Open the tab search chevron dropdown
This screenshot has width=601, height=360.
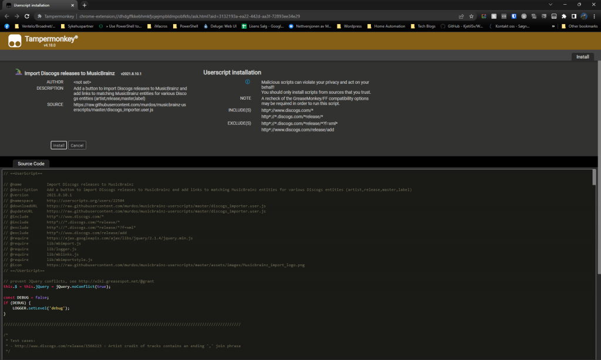pos(551,5)
